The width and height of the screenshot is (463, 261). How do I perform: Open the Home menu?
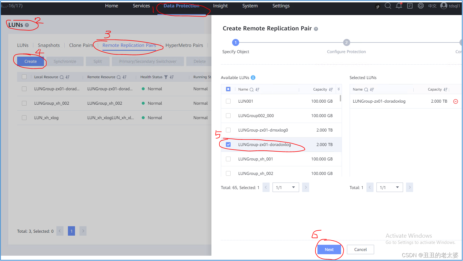coord(112,6)
